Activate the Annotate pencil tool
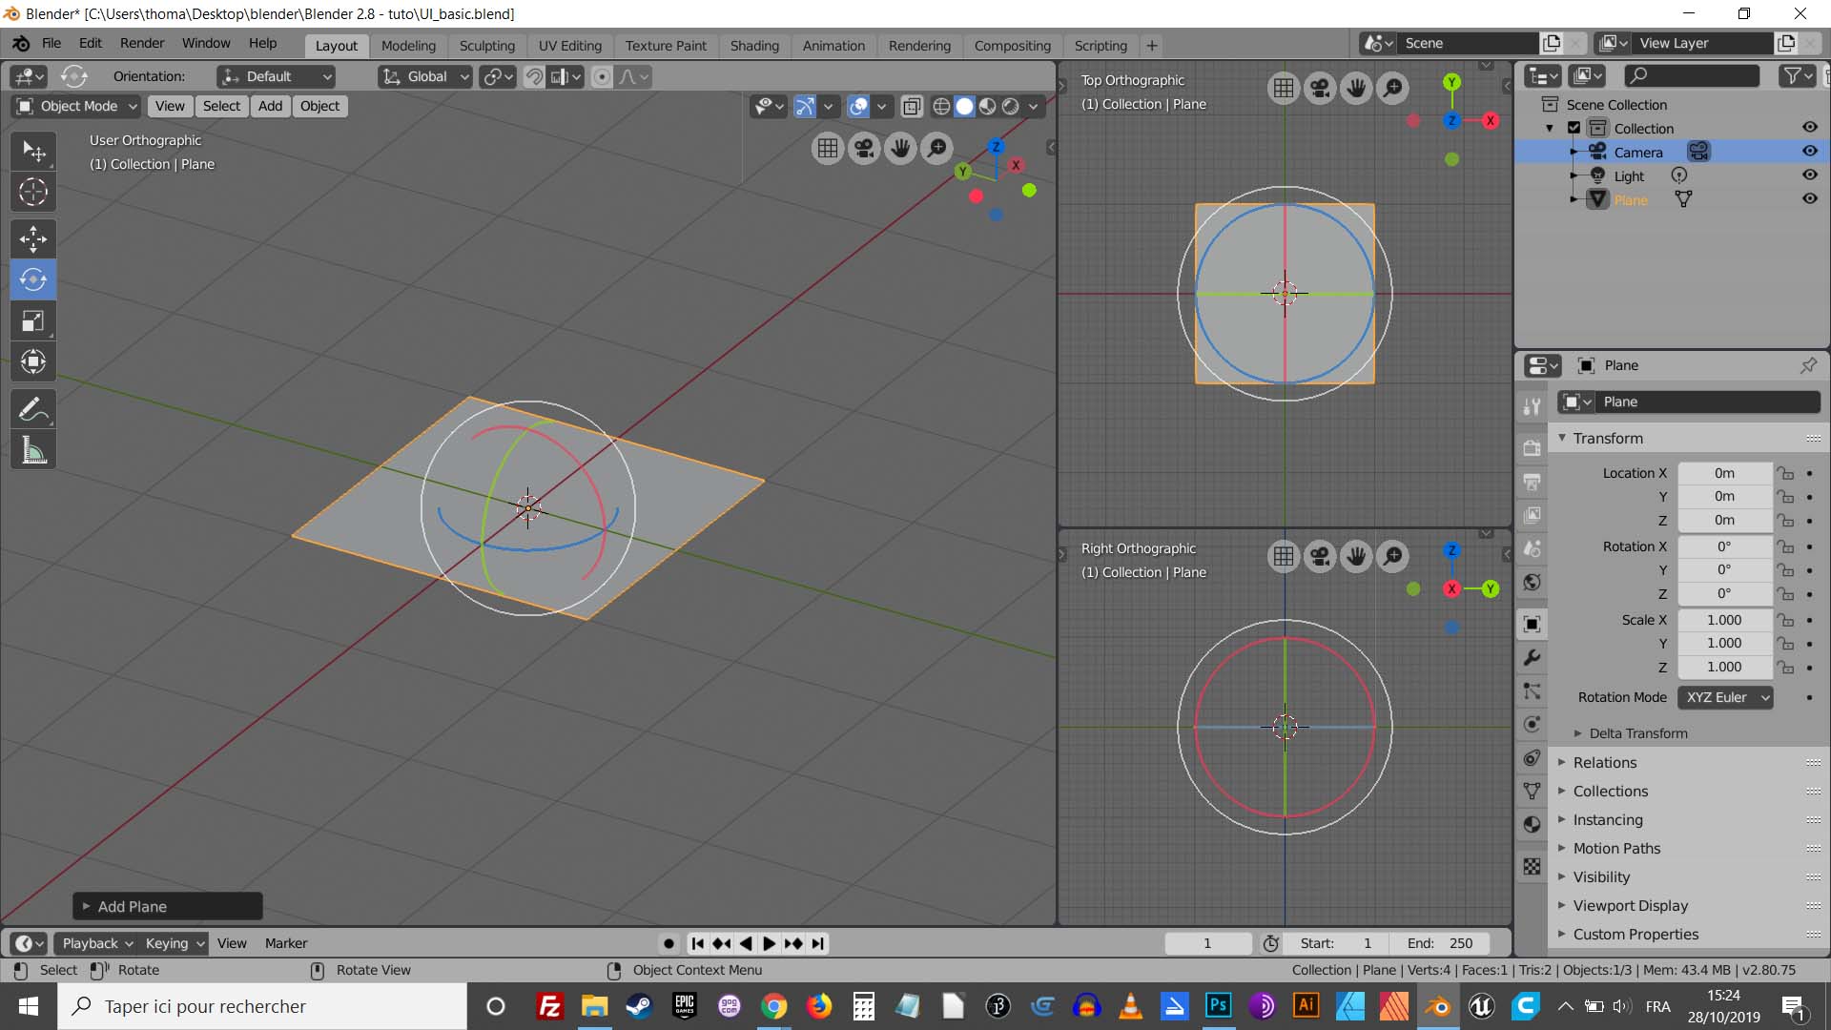This screenshot has width=1831, height=1030. tap(33, 410)
